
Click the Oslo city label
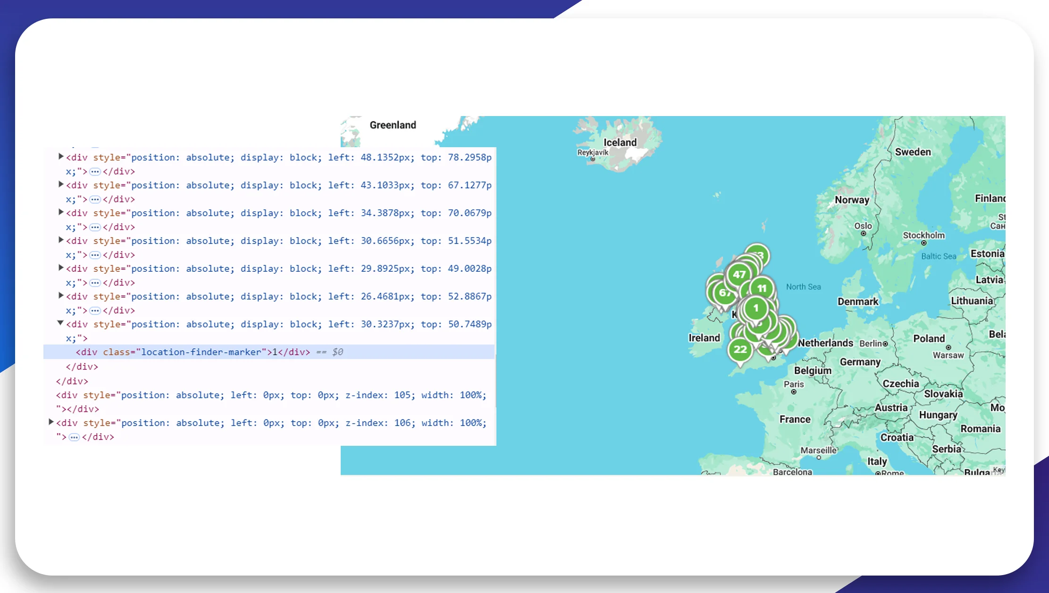tap(863, 226)
